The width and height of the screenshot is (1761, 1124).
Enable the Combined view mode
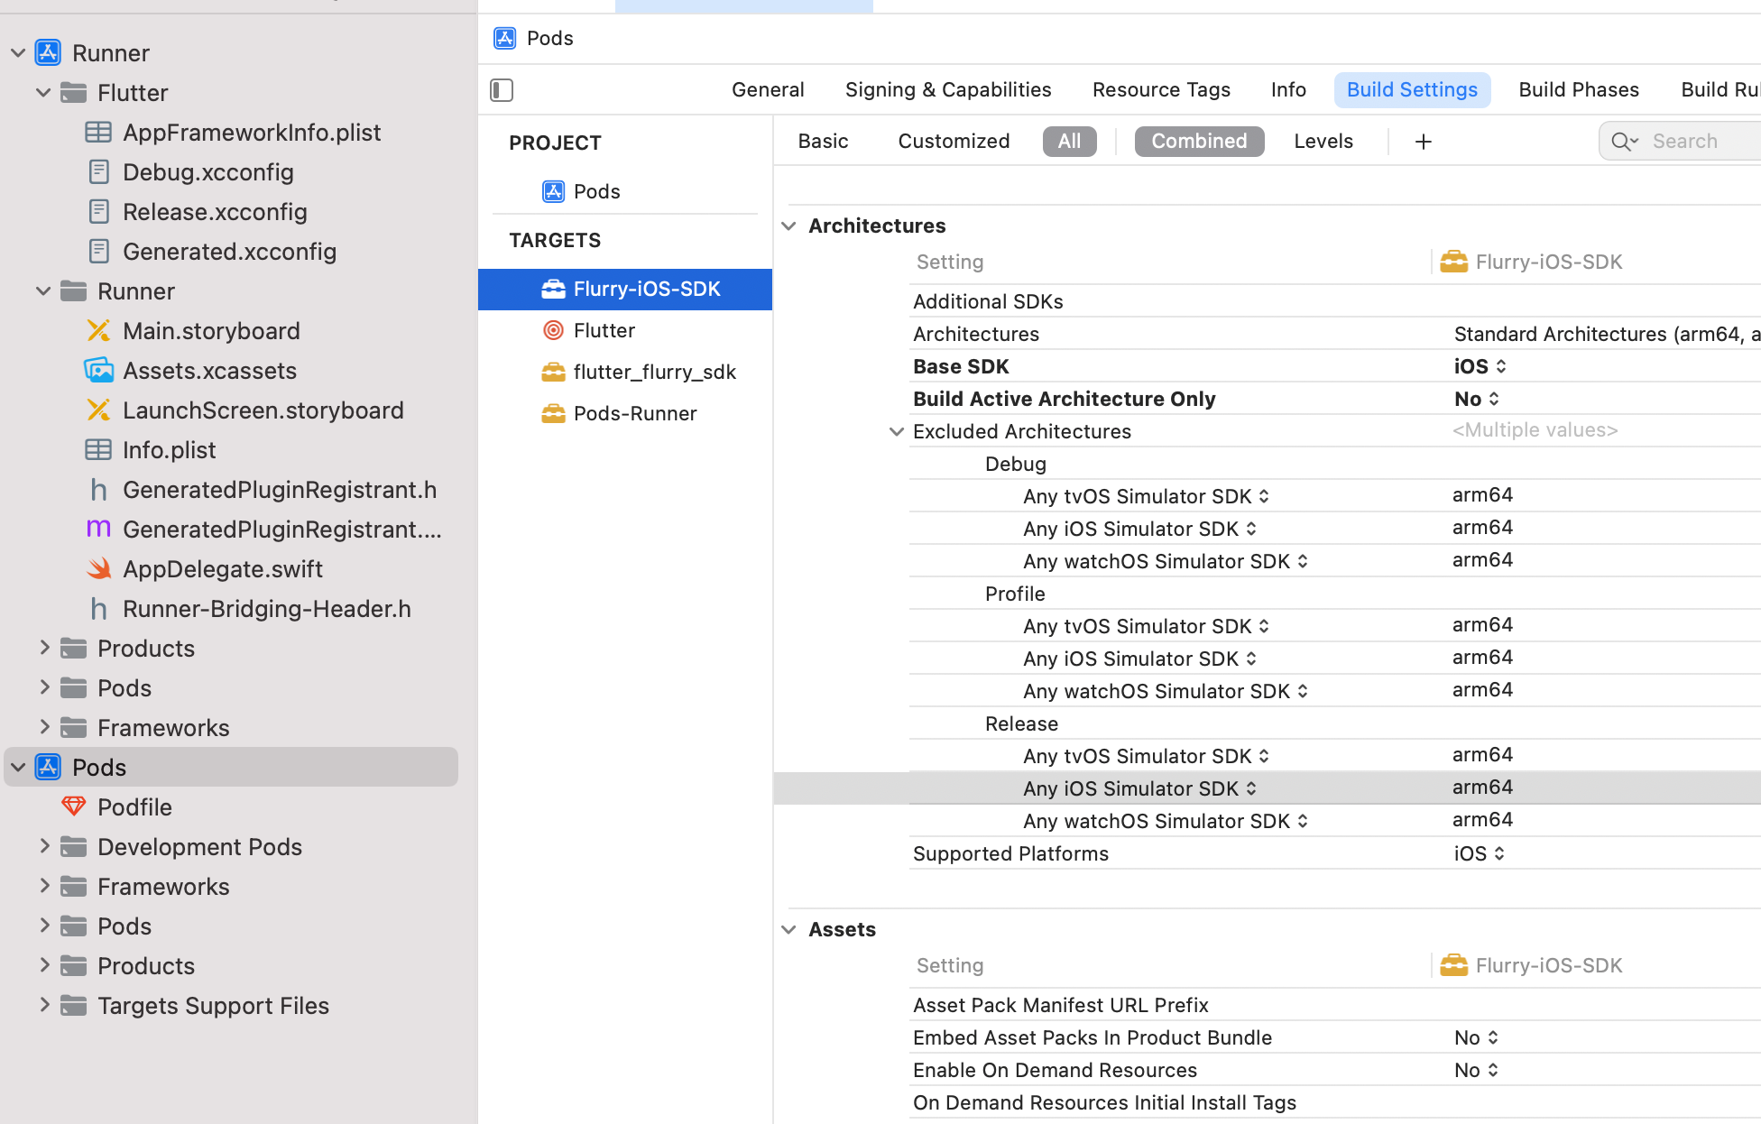click(x=1199, y=141)
